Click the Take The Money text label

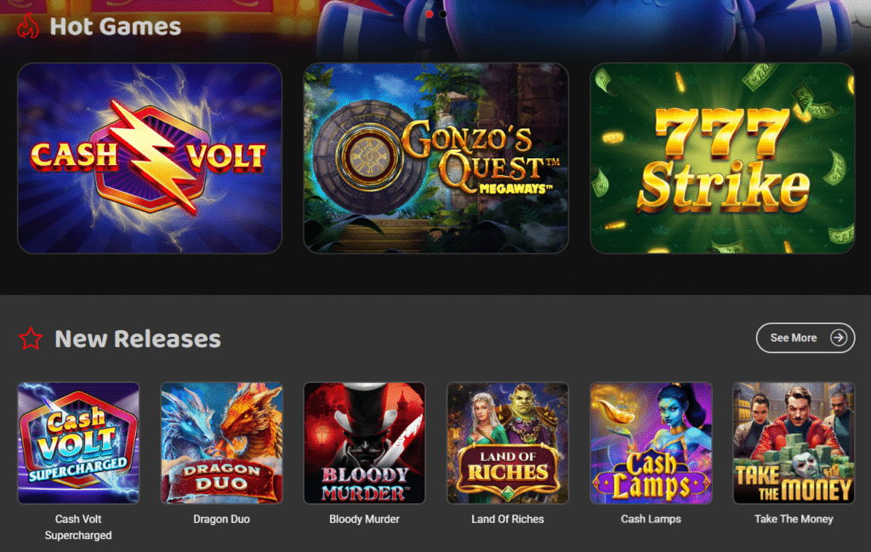point(794,519)
